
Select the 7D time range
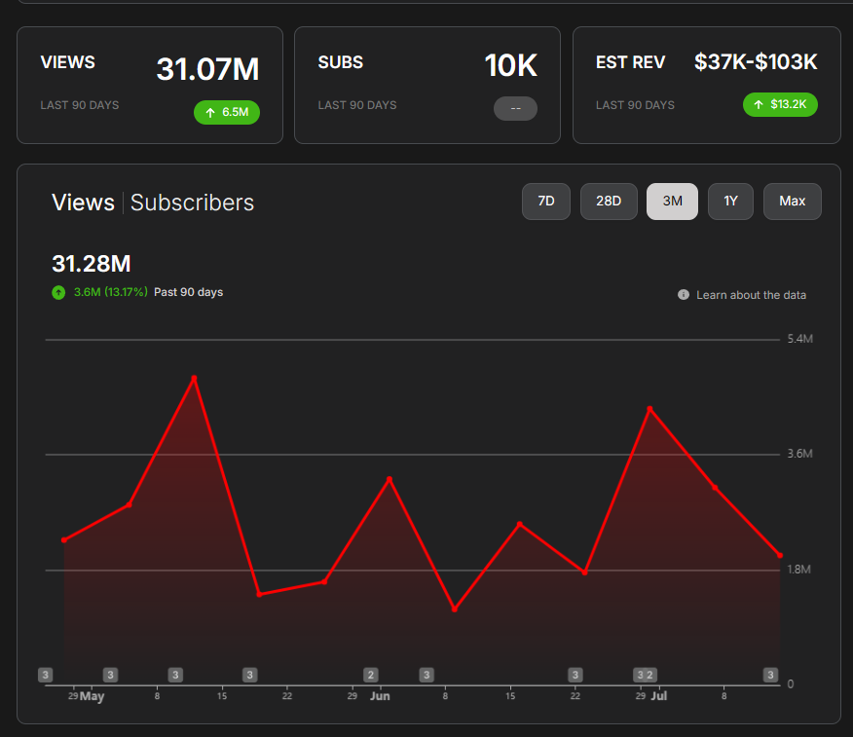click(x=546, y=202)
